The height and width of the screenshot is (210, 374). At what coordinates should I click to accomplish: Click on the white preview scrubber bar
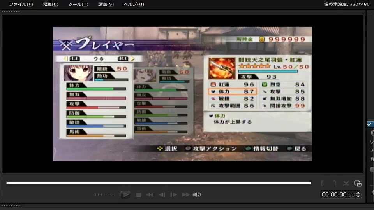coord(159,183)
